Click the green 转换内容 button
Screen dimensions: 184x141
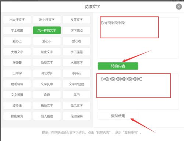tap(118, 66)
